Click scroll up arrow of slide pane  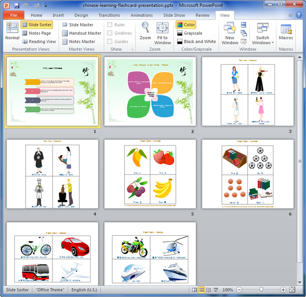point(300,57)
